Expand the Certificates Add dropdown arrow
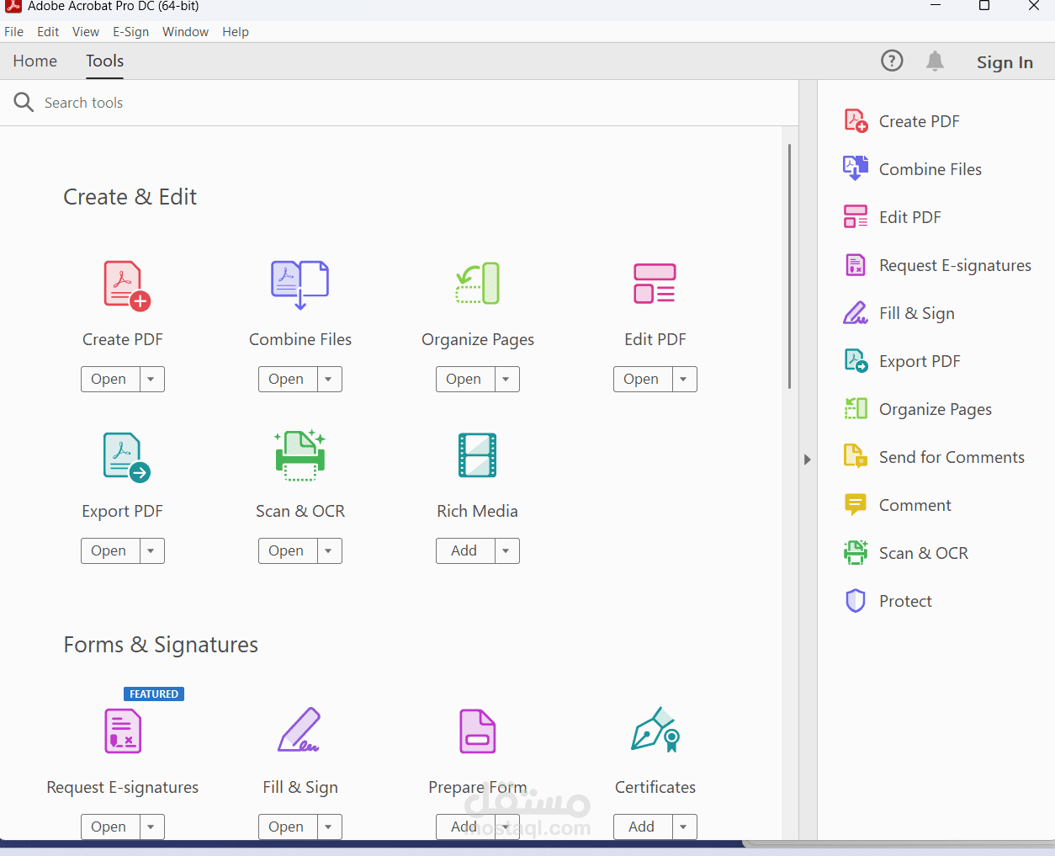 [684, 827]
